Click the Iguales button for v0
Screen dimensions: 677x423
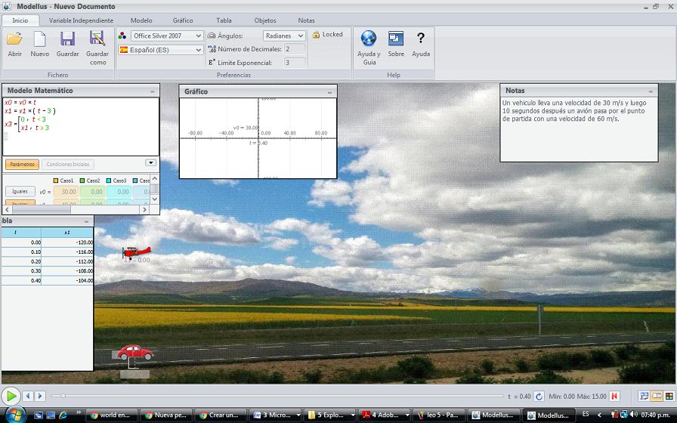[20, 191]
